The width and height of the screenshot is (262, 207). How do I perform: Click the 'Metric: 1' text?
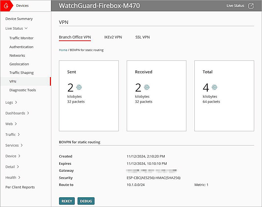click(x=201, y=185)
